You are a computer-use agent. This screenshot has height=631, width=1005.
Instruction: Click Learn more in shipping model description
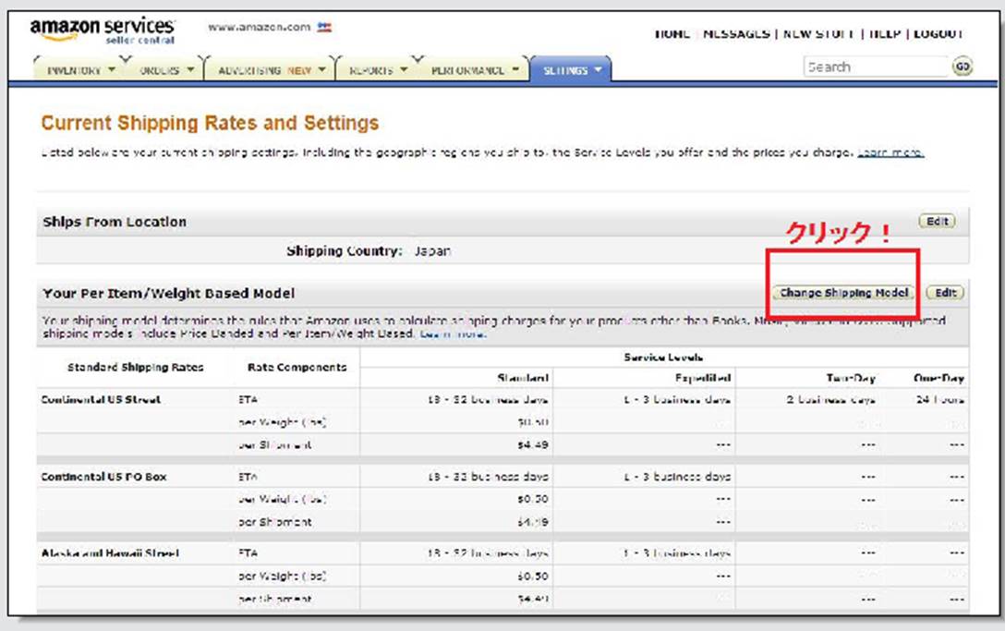(453, 334)
